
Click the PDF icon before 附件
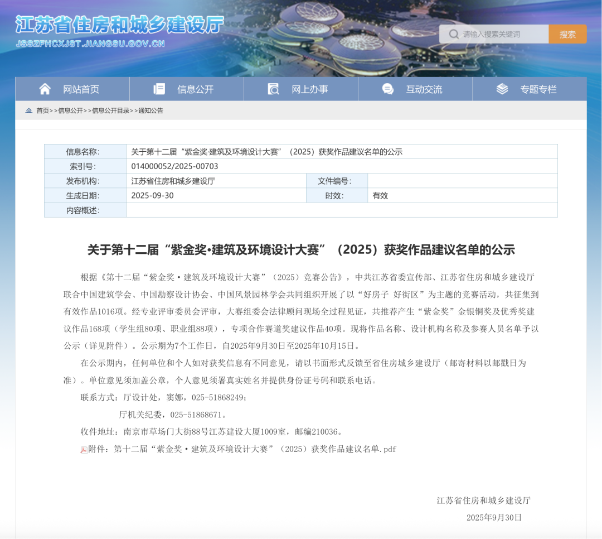click(x=84, y=450)
